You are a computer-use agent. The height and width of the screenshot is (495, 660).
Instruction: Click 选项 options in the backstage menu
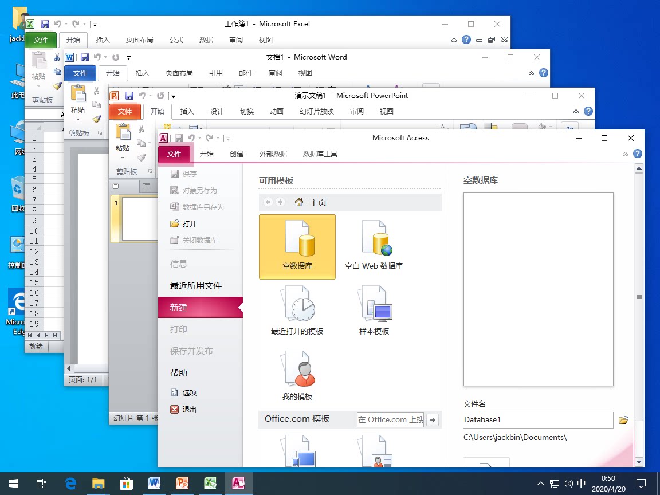(x=189, y=392)
